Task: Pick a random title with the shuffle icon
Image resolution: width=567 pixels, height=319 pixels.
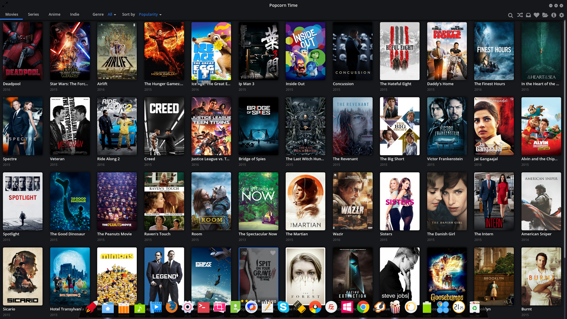Action: (x=520, y=15)
